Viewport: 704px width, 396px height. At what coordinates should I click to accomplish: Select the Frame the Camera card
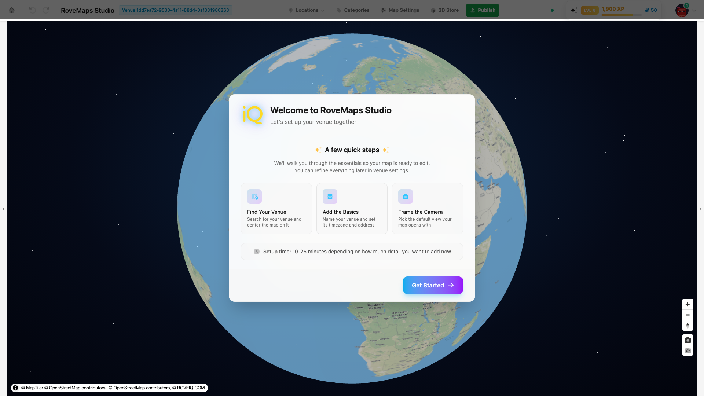428,209
